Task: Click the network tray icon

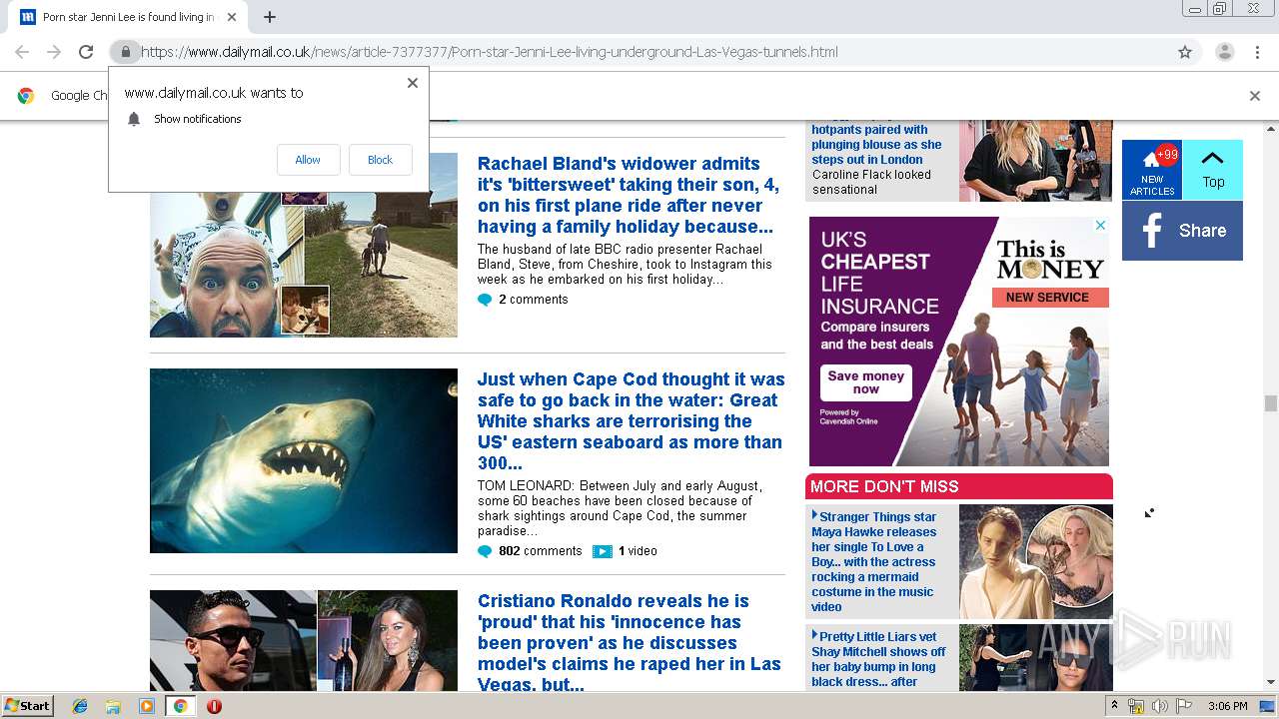Action: [1136, 706]
